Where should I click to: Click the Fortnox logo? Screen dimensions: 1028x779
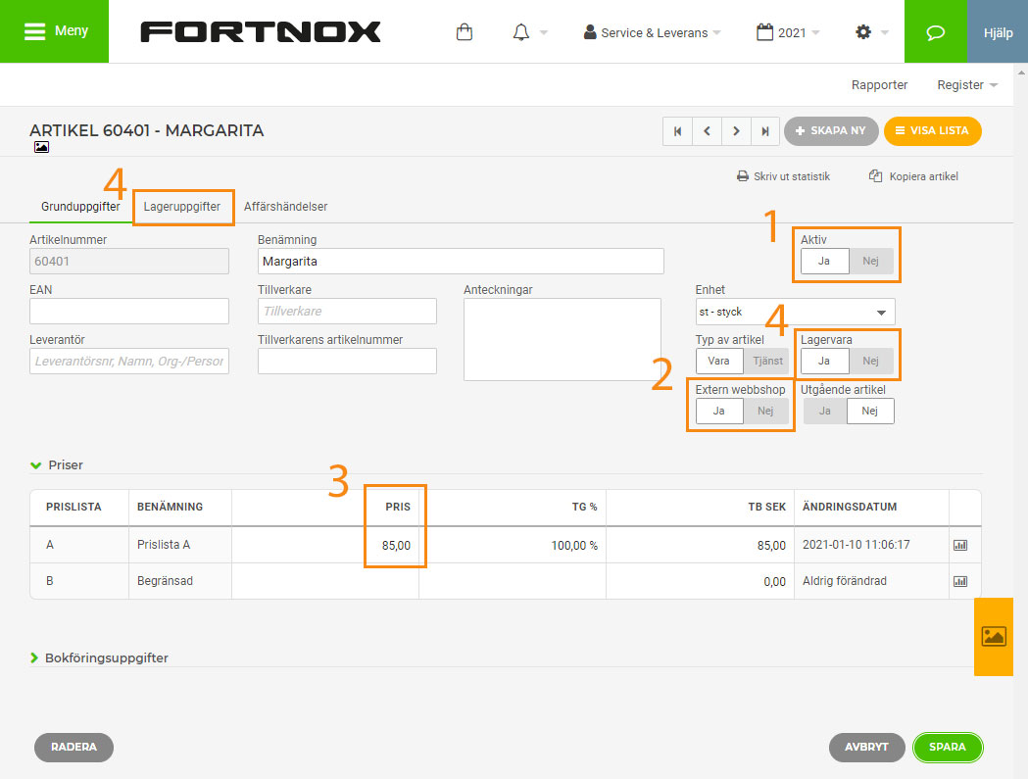(261, 31)
